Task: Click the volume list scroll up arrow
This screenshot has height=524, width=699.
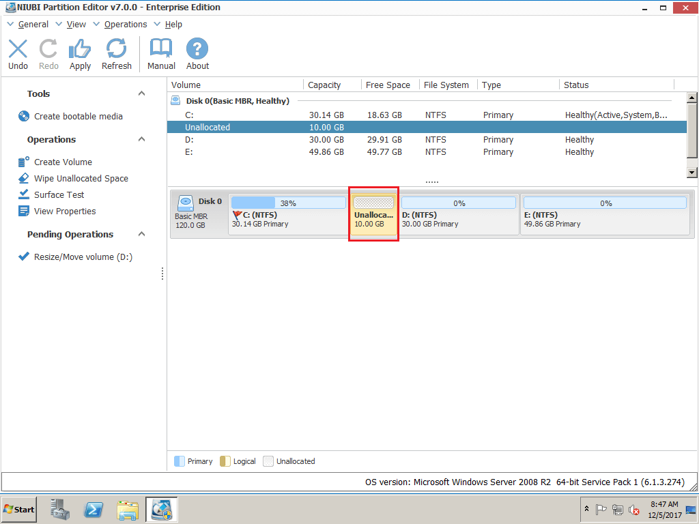Action: point(691,98)
